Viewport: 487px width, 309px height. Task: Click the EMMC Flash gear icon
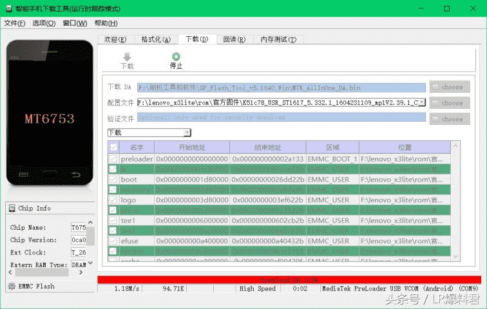coord(12,286)
